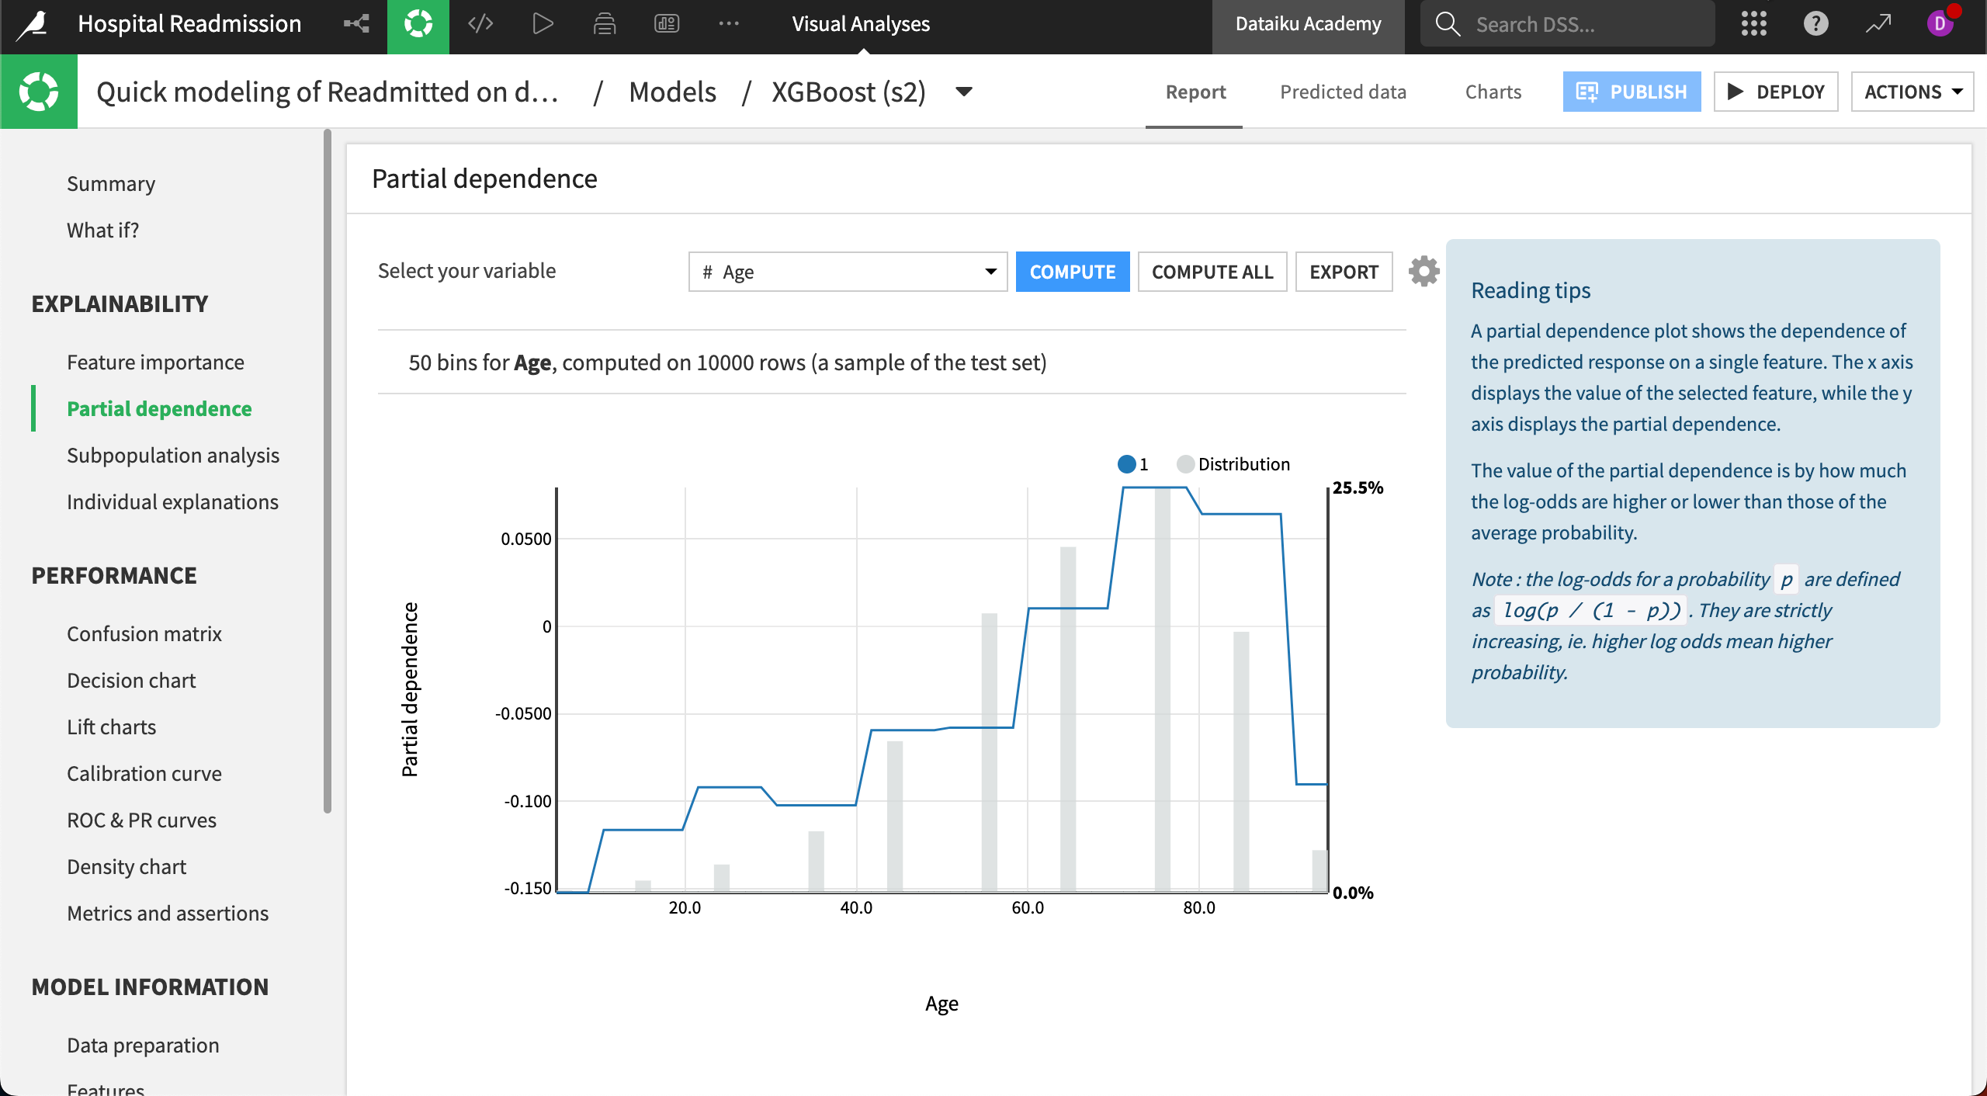The height and width of the screenshot is (1096, 1987).
Task: Open the help question mark icon
Action: pyautogui.click(x=1815, y=23)
